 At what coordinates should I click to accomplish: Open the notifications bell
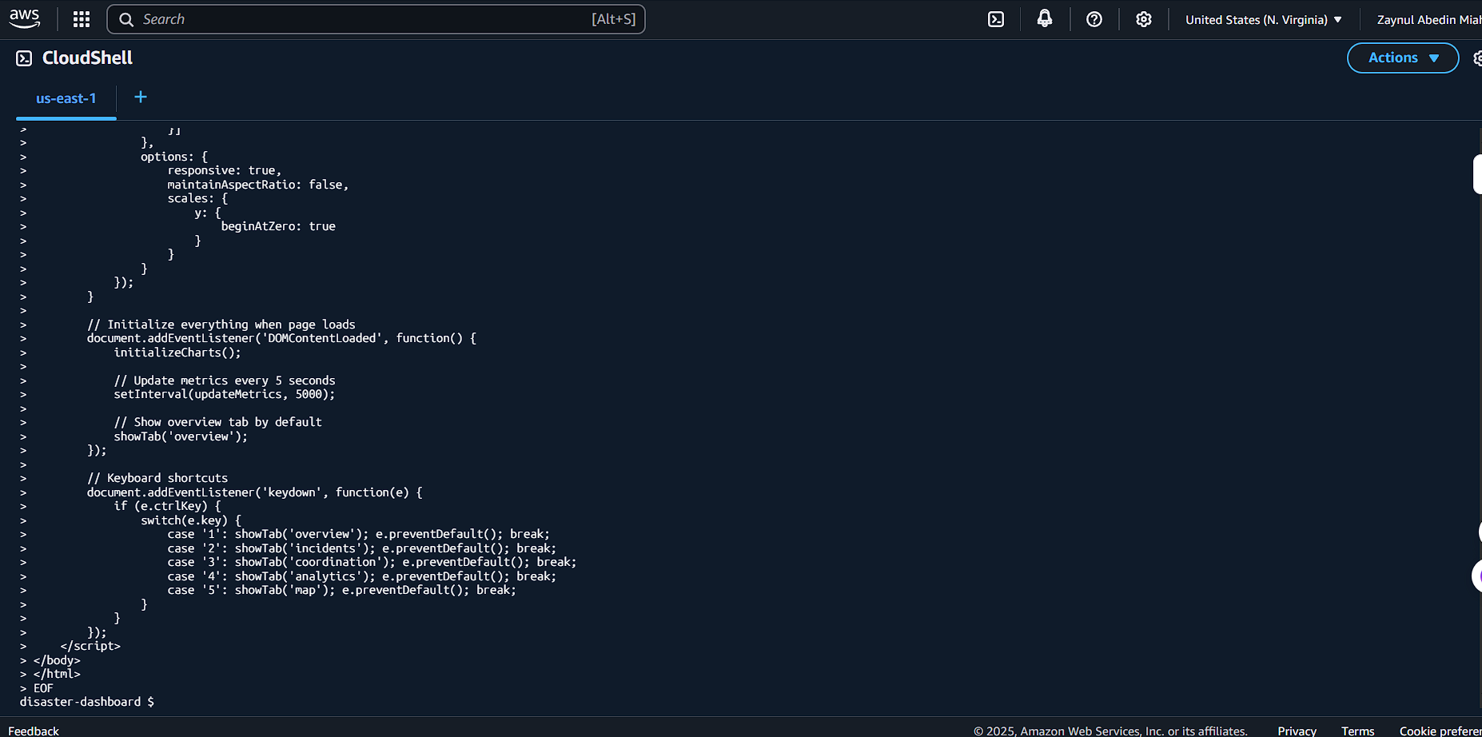point(1045,19)
